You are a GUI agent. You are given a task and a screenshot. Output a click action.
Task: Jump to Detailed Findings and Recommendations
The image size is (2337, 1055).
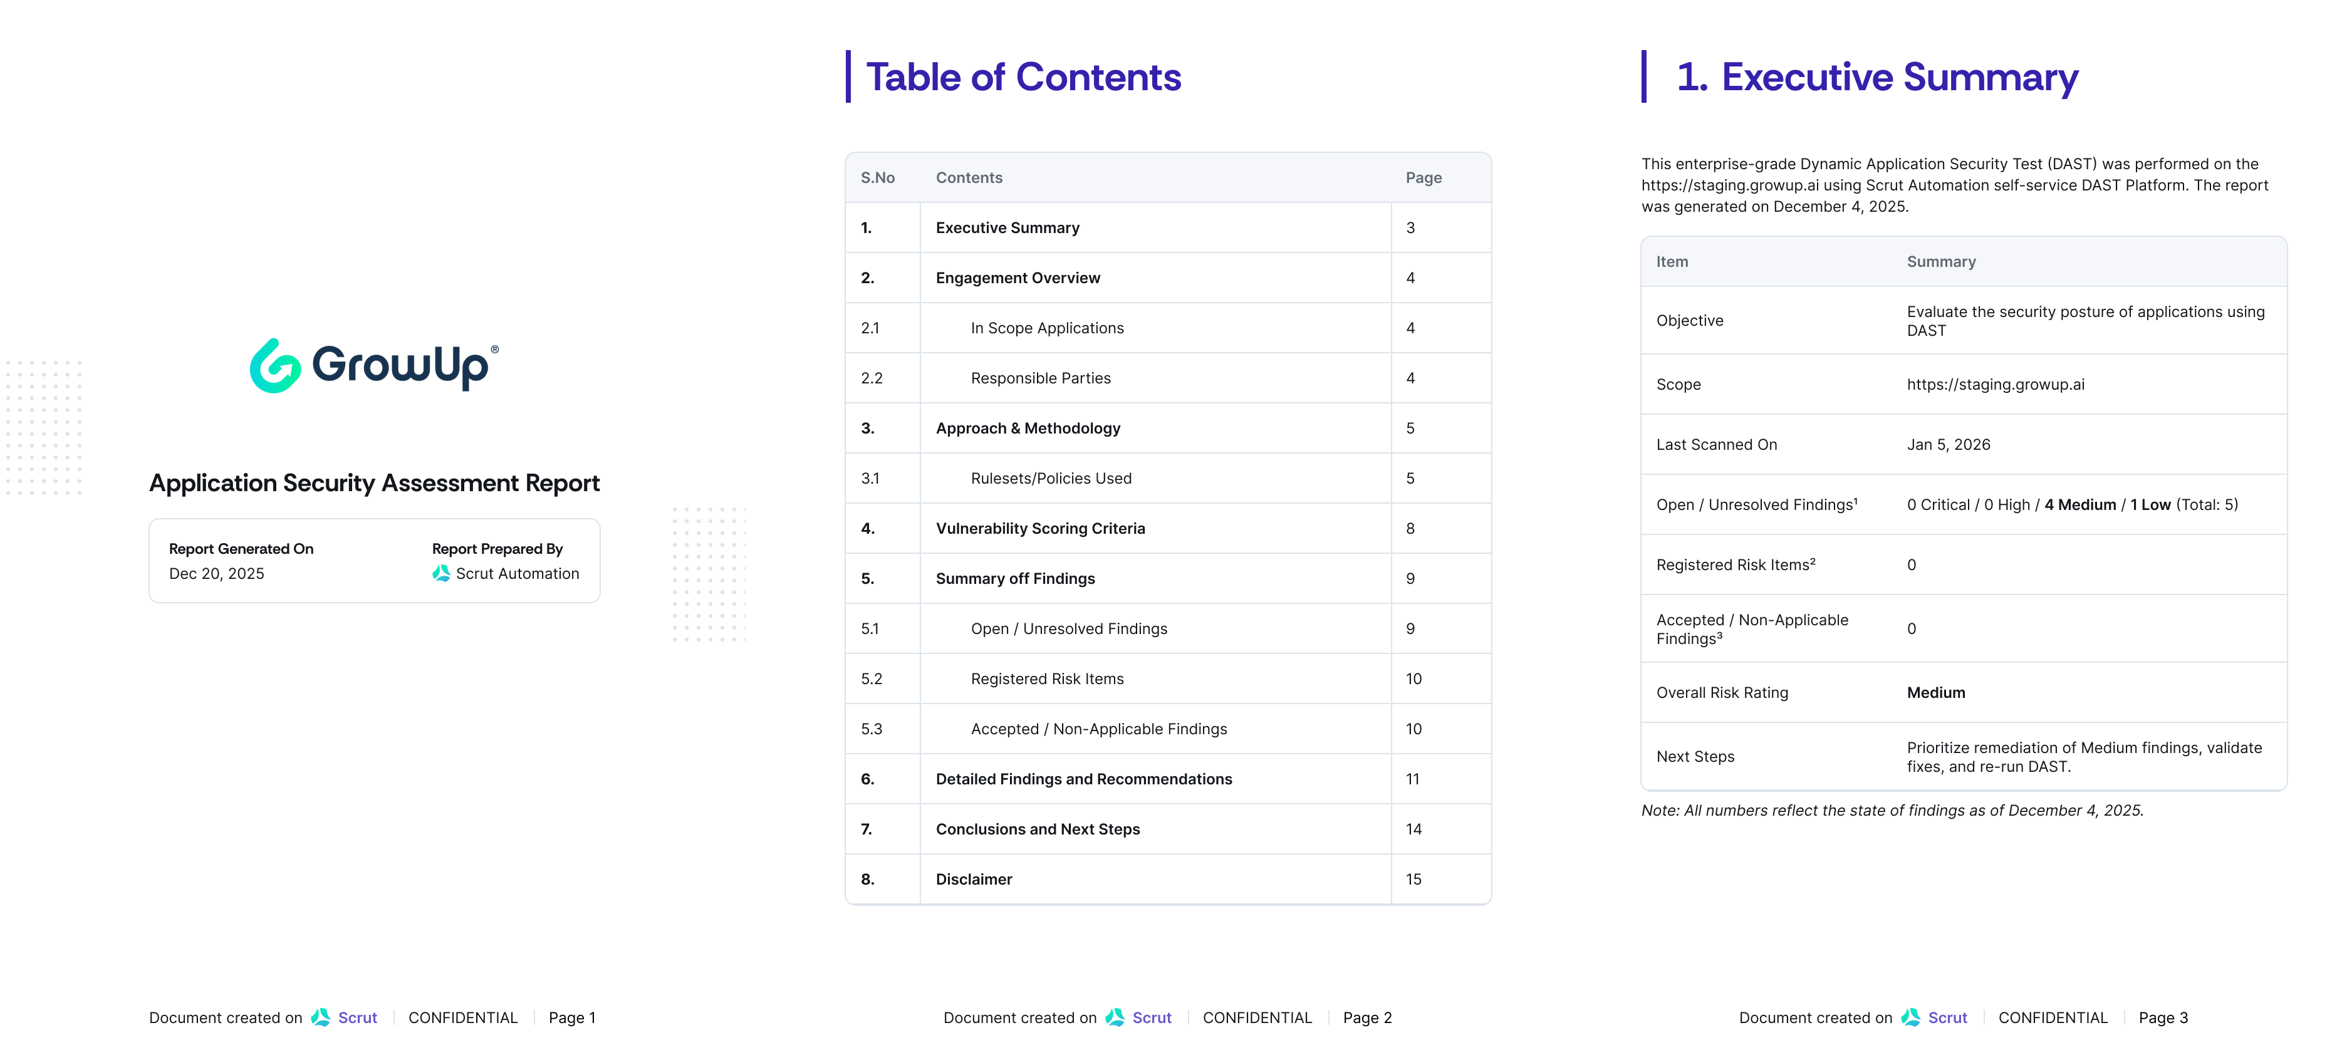(1083, 779)
